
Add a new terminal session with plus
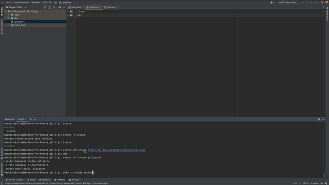[x=31, y=119]
